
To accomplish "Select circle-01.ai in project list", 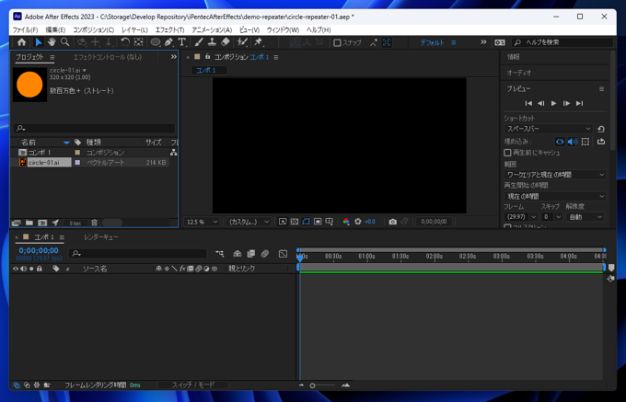I will [43, 163].
